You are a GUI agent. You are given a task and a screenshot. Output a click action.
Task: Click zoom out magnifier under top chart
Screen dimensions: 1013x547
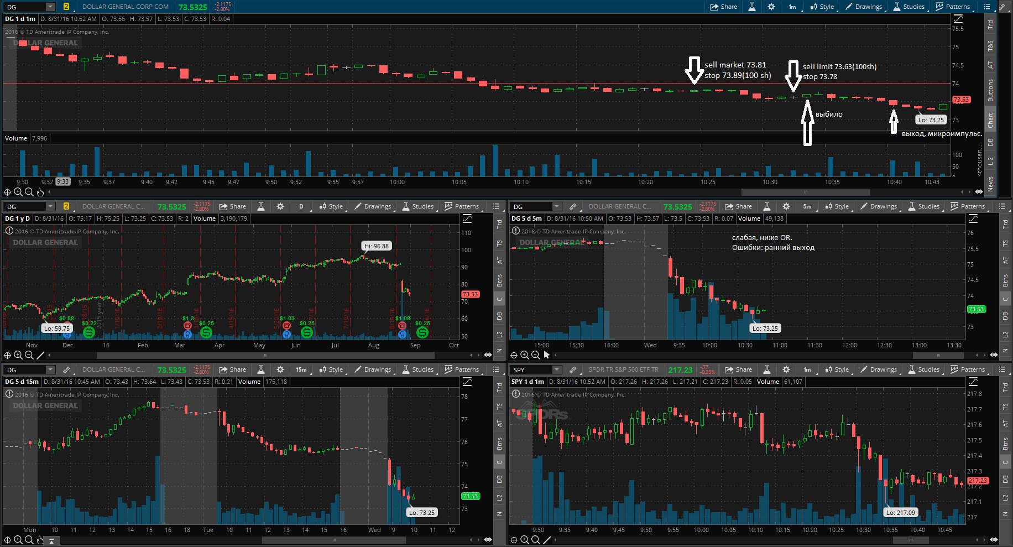coord(29,192)
